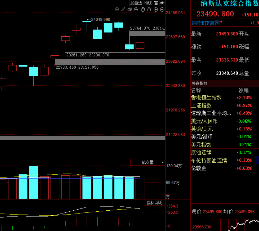Select the drawing pen tool
The width and height of the screenshot is (259, 231).
point(123,10)
